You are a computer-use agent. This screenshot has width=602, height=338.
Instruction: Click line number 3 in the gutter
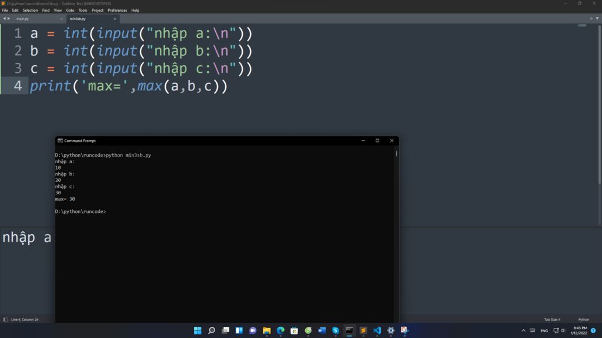(x=18, y=68)
